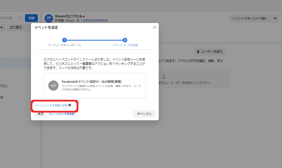
Task: Click the pixel icon next to Shoprrのピクセル
Action: 49,18
